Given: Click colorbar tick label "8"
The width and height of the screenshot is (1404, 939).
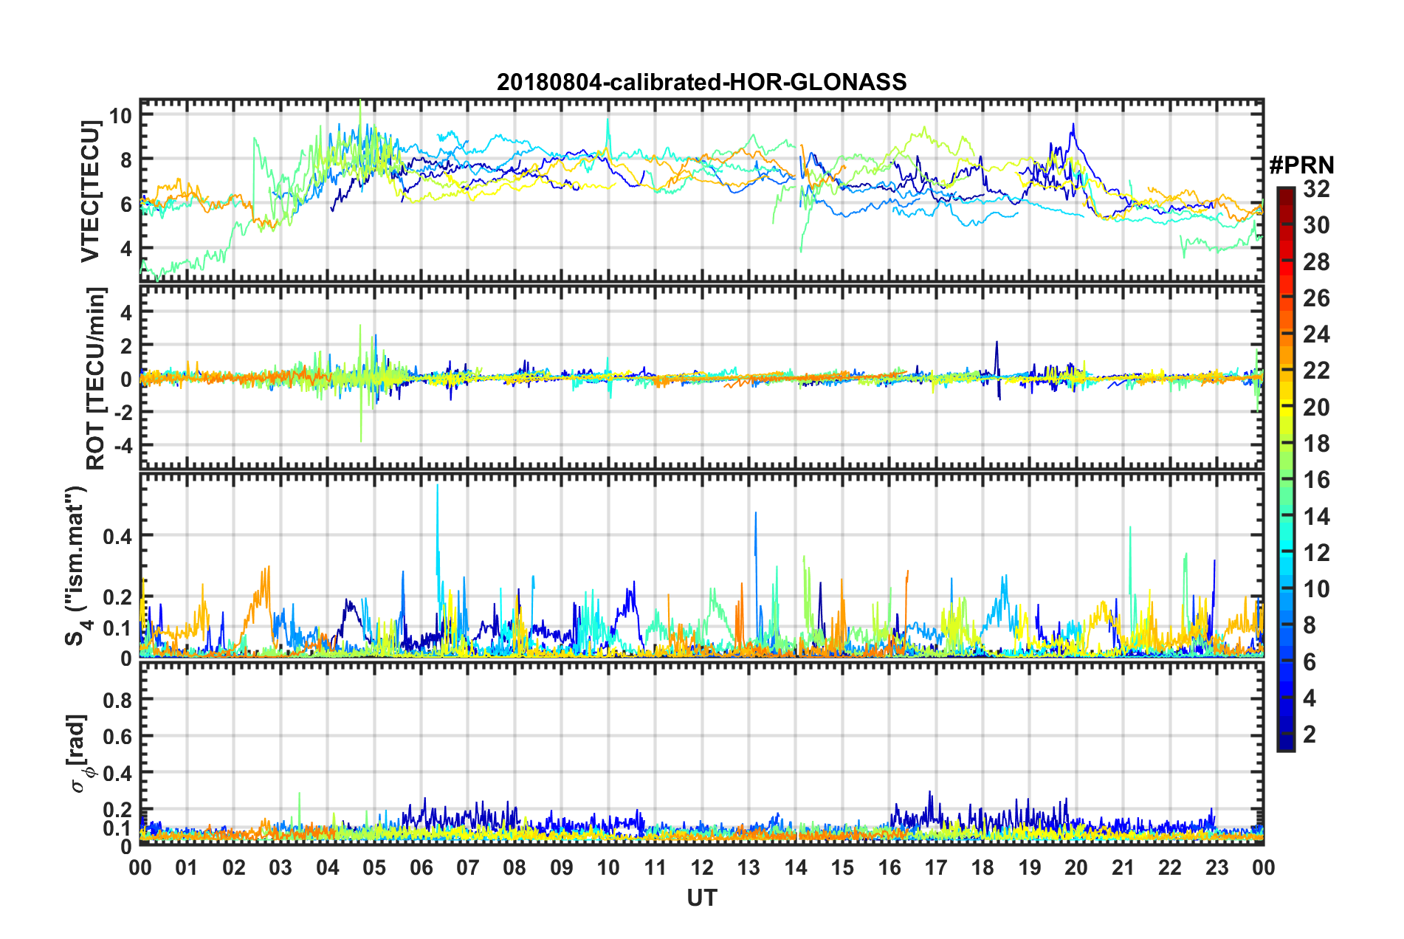Looking at the screenshot, I should point(1310,625).
